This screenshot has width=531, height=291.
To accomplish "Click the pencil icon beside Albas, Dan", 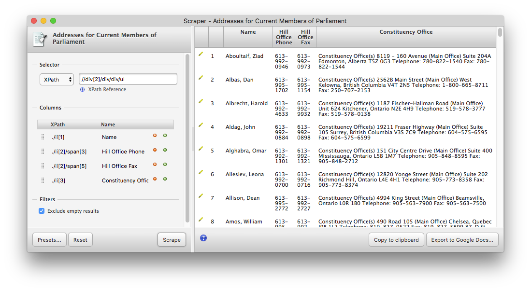I will (201, 77).
